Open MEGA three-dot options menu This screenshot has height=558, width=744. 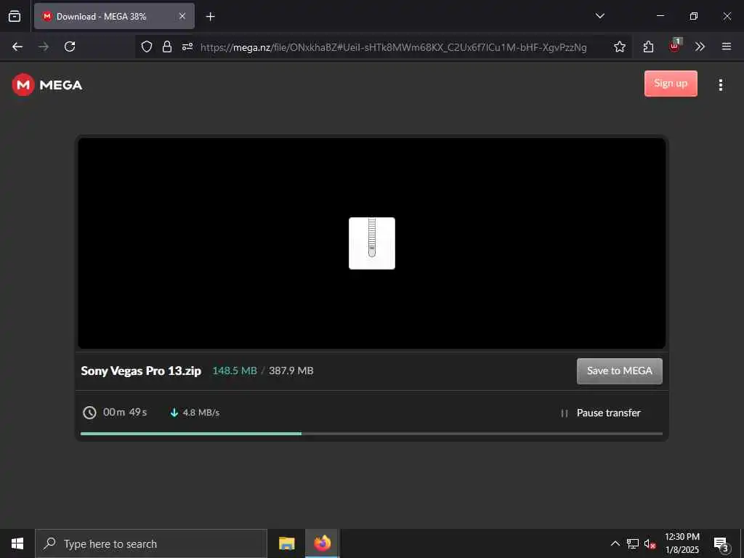click(720, 85)
